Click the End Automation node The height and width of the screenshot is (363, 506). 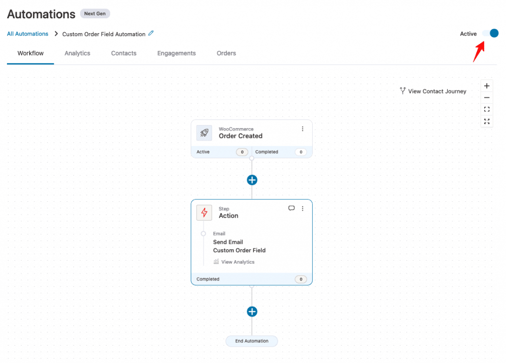(252, 341)
